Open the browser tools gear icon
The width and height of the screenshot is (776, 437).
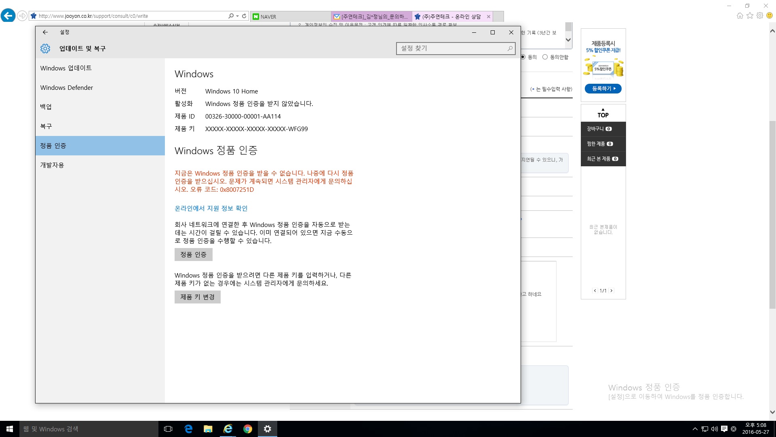pyautogui.click(x=760, y=15)
